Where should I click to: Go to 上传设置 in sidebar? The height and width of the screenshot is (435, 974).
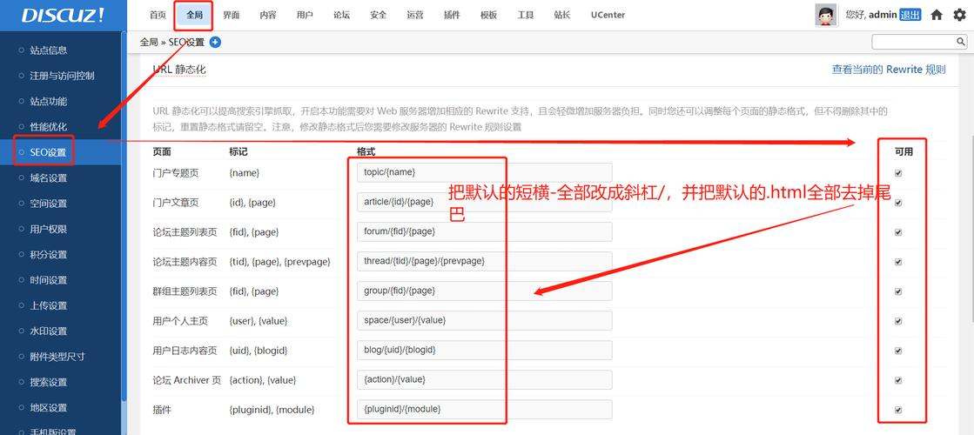point(49,305)
